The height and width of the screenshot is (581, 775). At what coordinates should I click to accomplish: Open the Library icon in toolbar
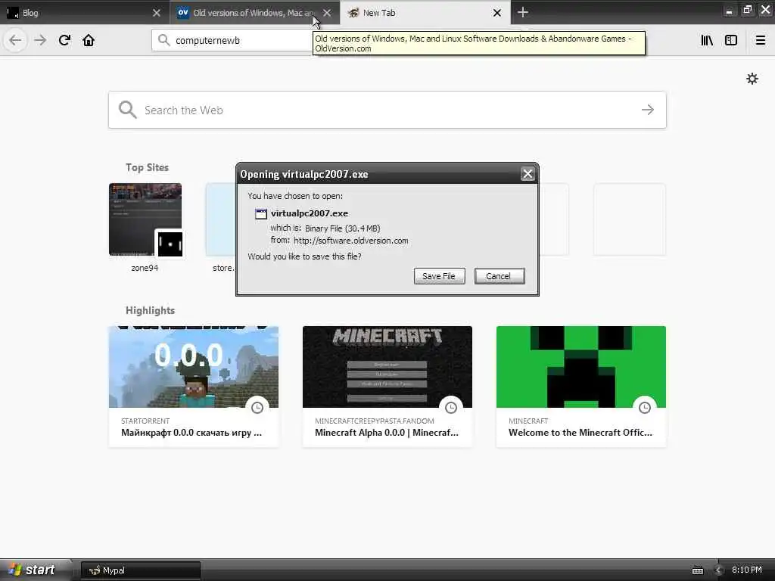[707, 40]
